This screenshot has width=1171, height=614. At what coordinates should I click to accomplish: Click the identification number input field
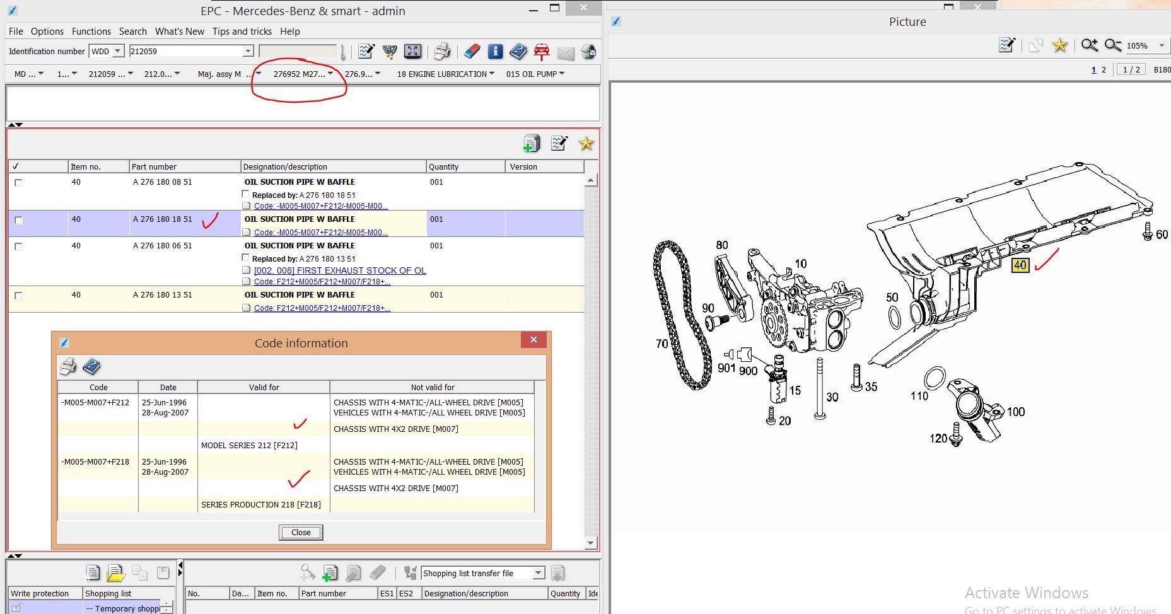[186, 51]
